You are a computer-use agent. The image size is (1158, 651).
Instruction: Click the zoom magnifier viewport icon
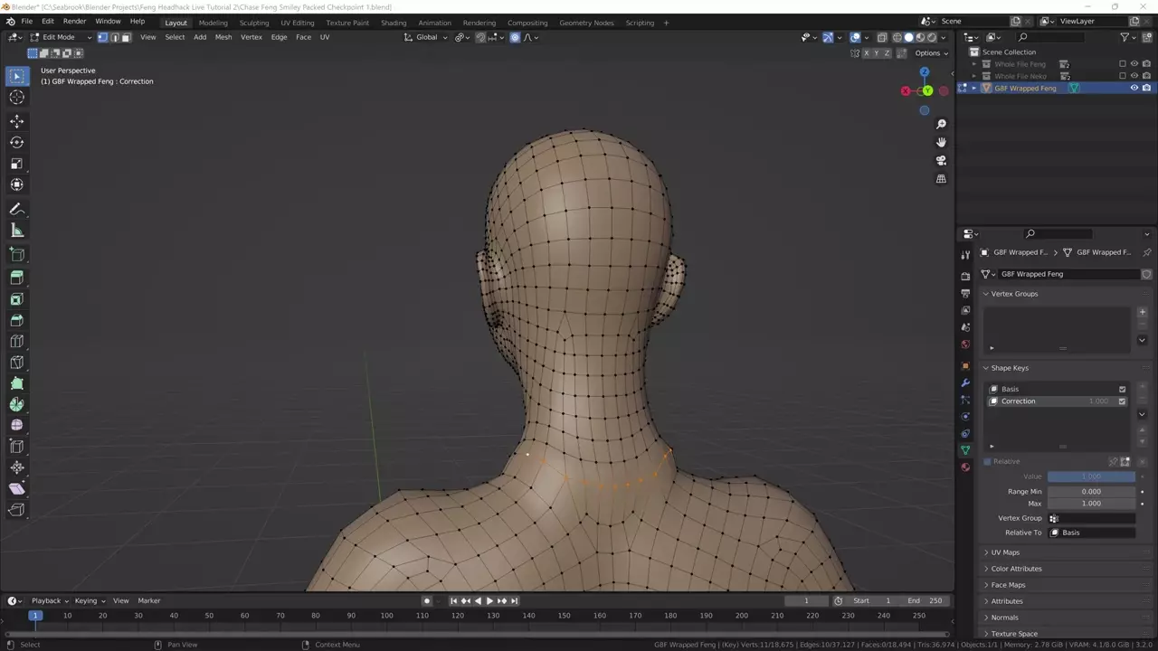[941, 124]
